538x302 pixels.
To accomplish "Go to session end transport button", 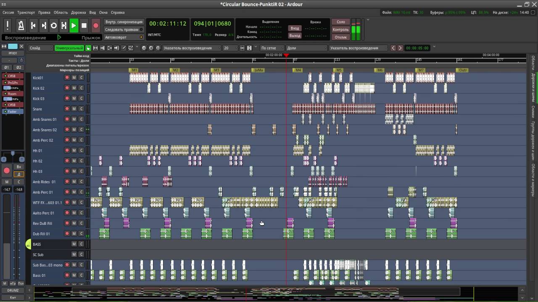I will 43,26.
